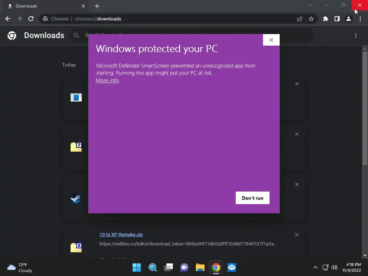Open File Explorer from the taskbar

(200, 267)
